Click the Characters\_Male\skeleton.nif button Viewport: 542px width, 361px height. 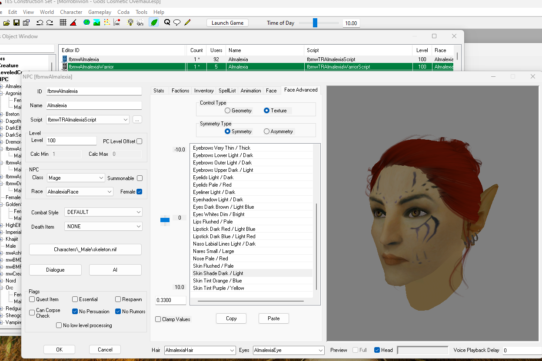tap(85, 249)
